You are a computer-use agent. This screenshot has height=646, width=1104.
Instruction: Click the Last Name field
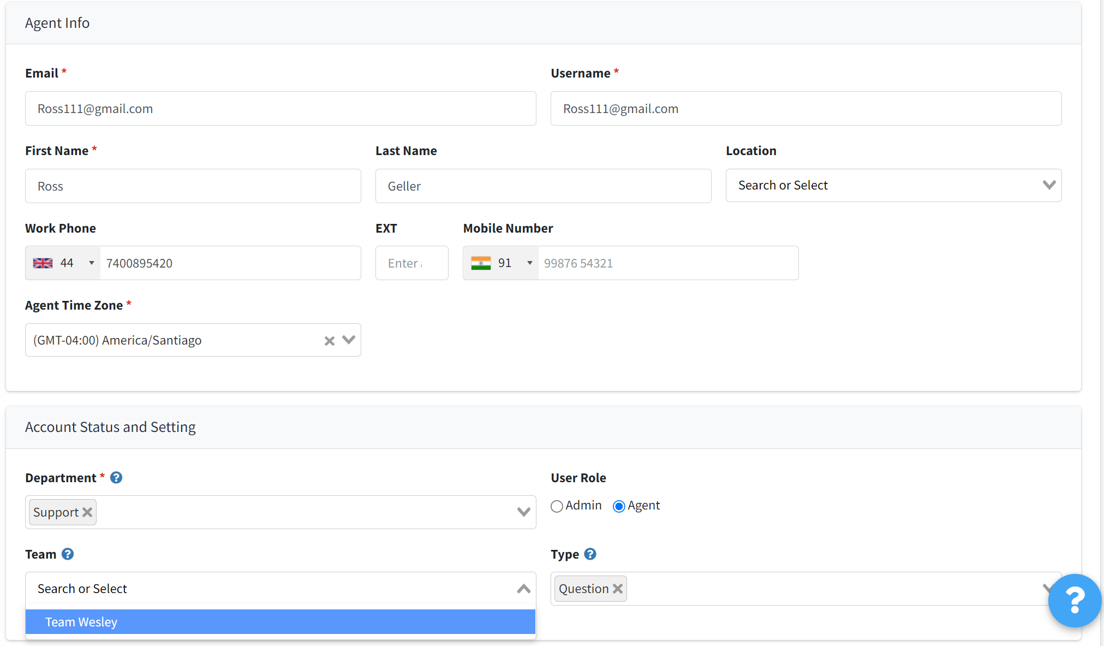[x=543, y=186]
